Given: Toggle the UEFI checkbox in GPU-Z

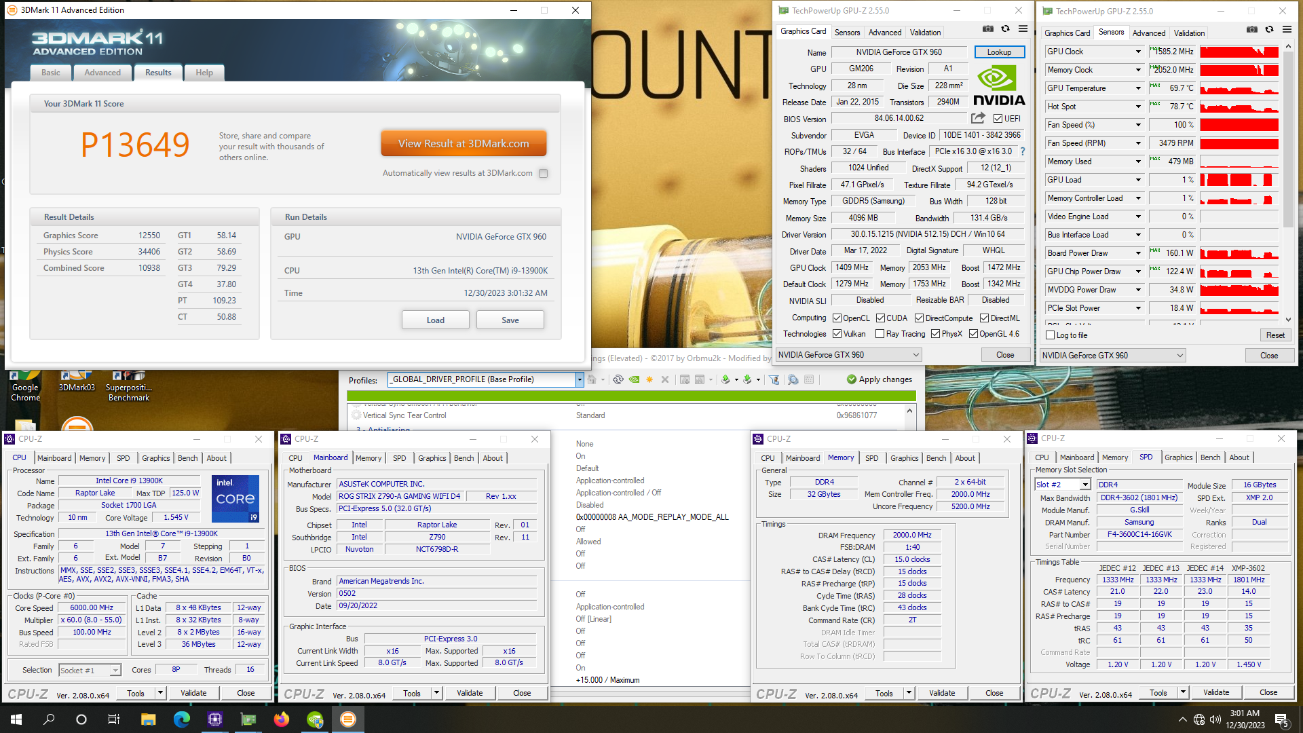Looking at the screenshot, I should (x=998, y=118).
